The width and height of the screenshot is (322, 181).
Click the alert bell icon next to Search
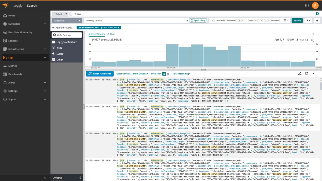(x=317, y=20)
